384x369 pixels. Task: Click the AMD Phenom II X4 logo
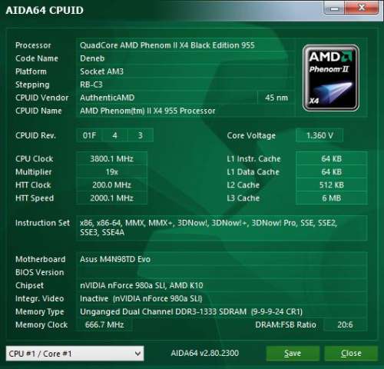331,78
